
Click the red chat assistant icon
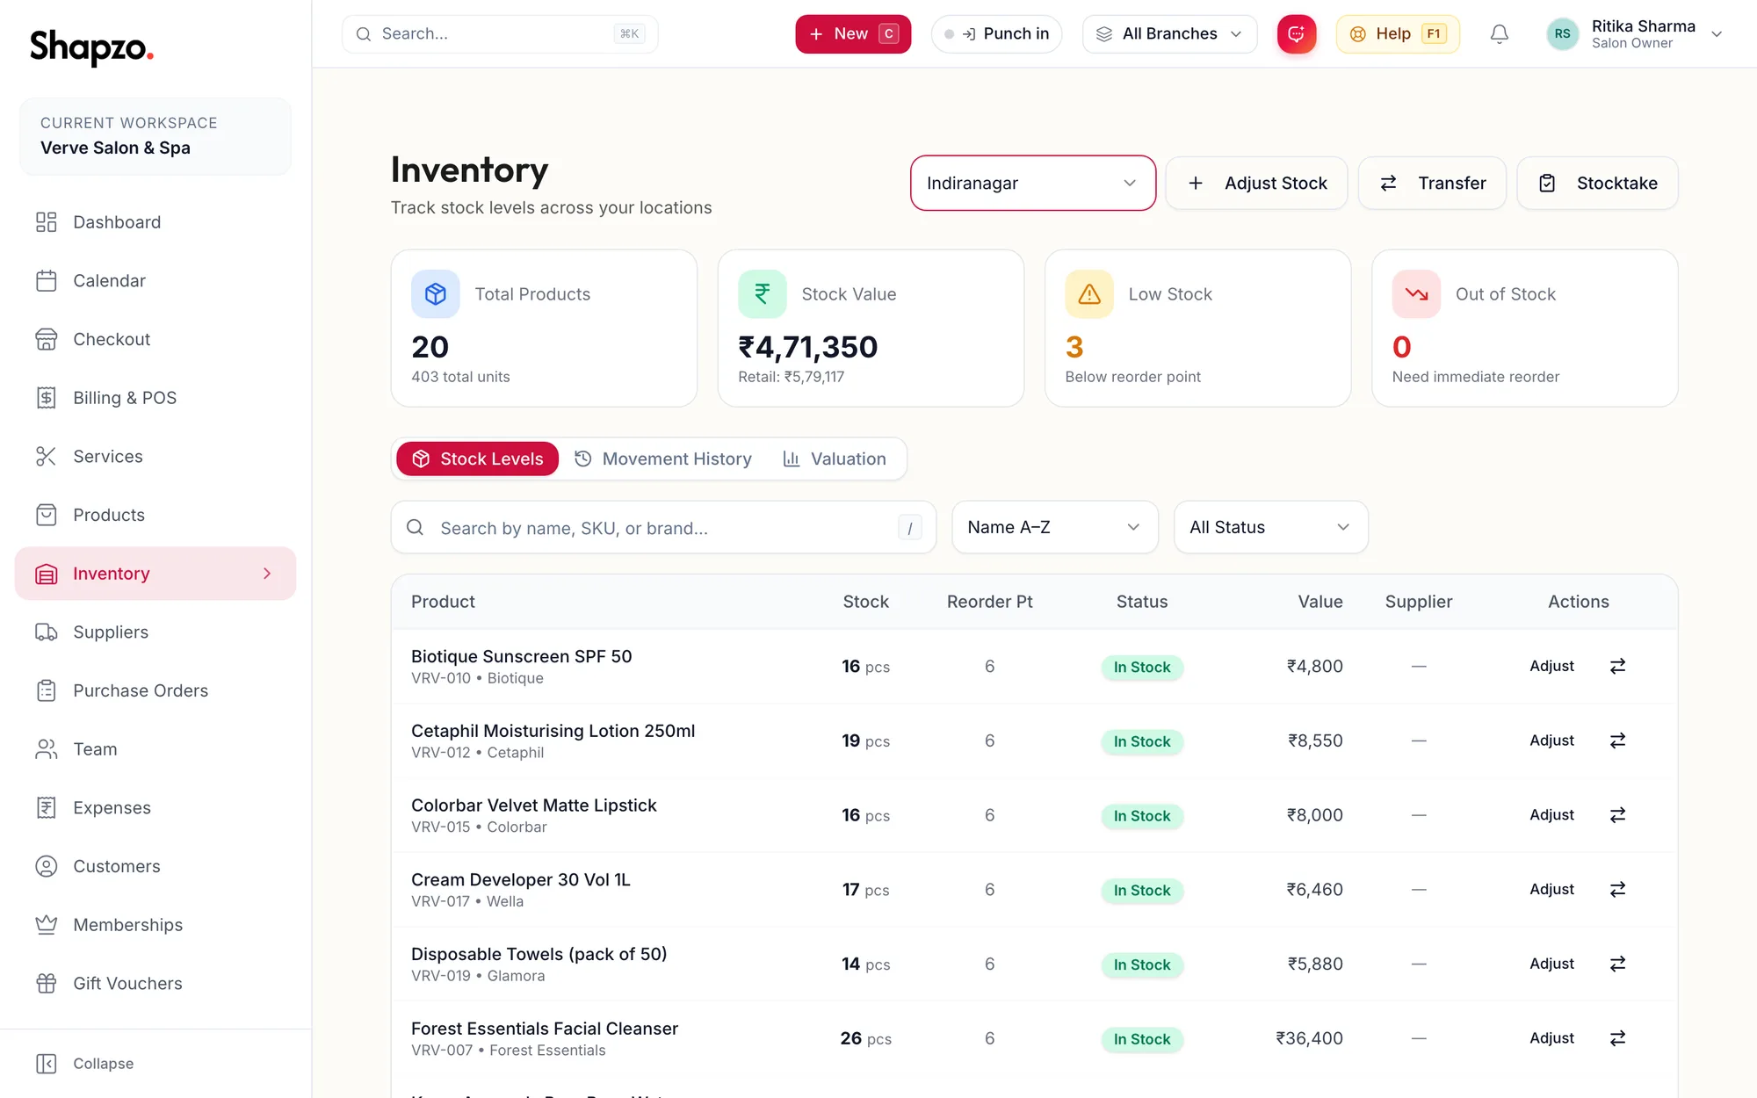pos(1297,34)
